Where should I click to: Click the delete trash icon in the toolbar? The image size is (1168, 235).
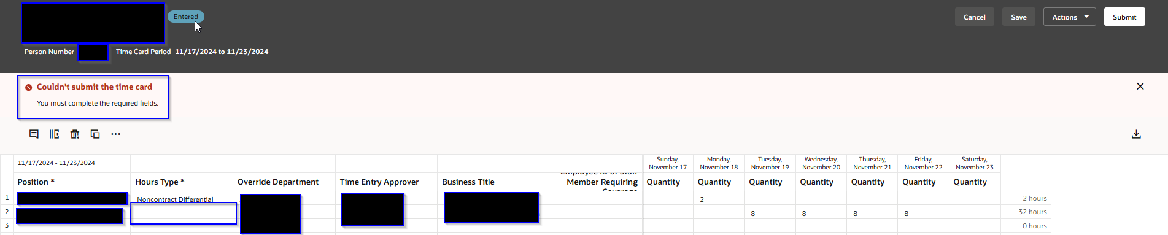click(75, 134)
